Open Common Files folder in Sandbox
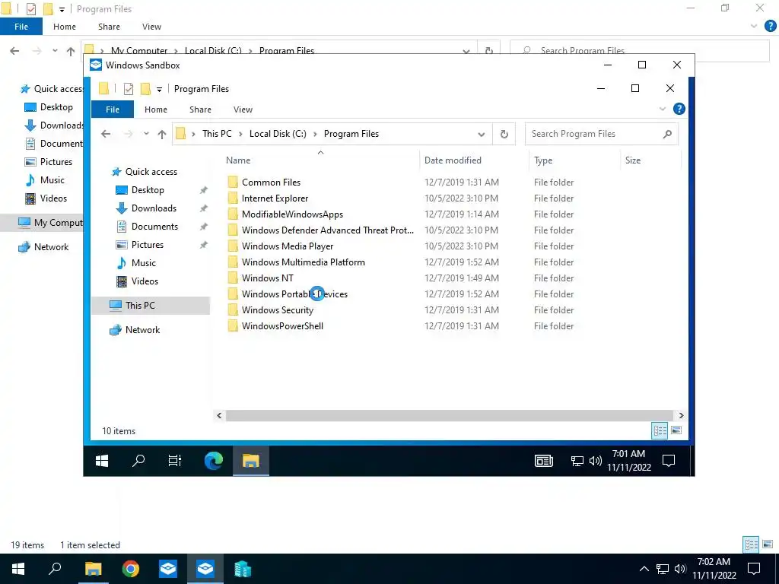 (271, 182)
